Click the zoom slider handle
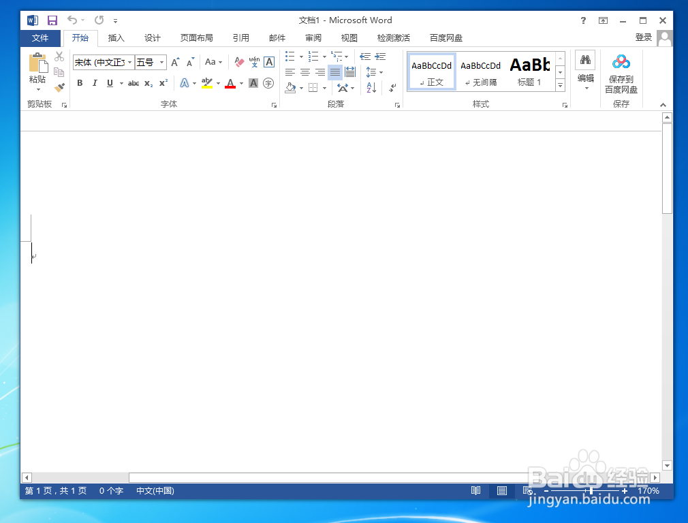 591,490
